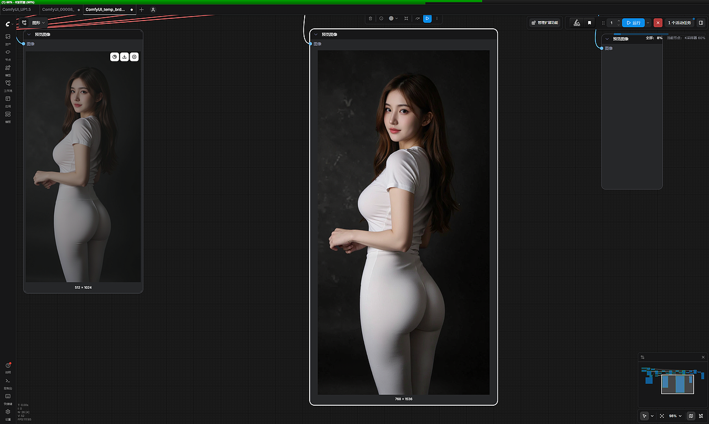Cancel current run with red X button
Viewport: 709px width, 424px height.
658,23
